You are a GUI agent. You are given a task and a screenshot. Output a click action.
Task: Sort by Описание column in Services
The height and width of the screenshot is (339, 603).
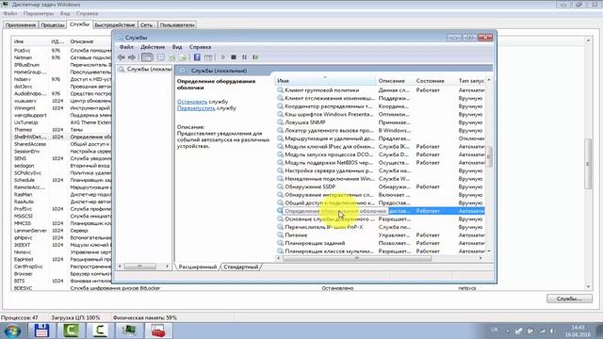[395, 81]
